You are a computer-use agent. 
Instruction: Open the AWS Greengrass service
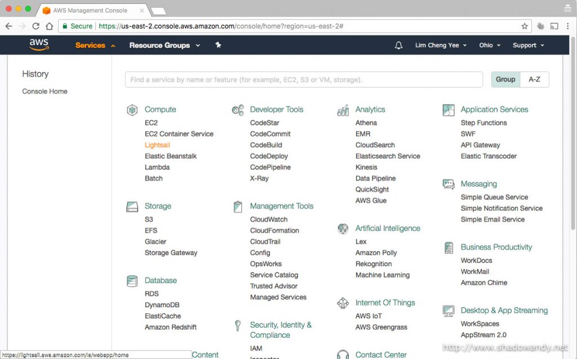[381, 327]
